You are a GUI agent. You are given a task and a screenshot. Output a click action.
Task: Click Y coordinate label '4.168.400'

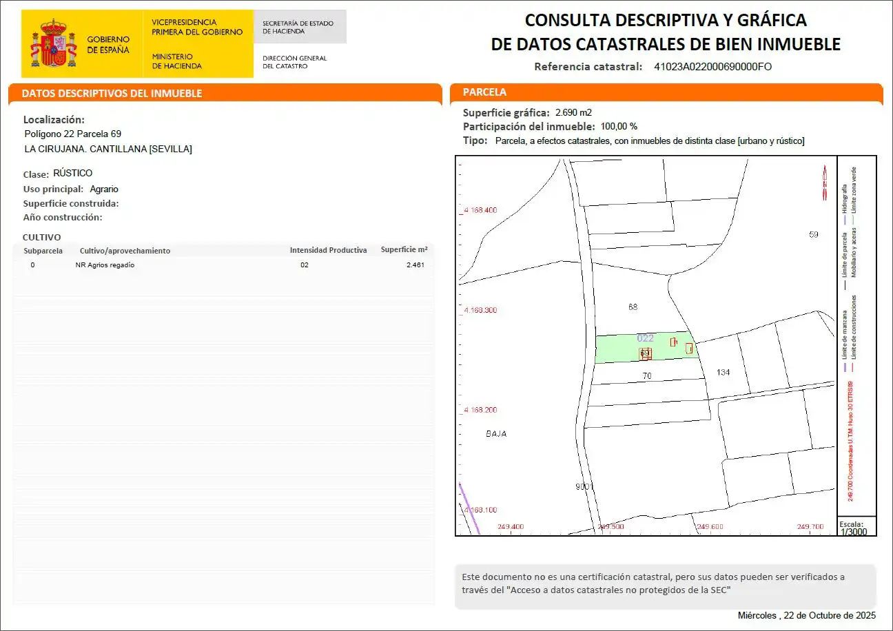click(x=480, y=210)
